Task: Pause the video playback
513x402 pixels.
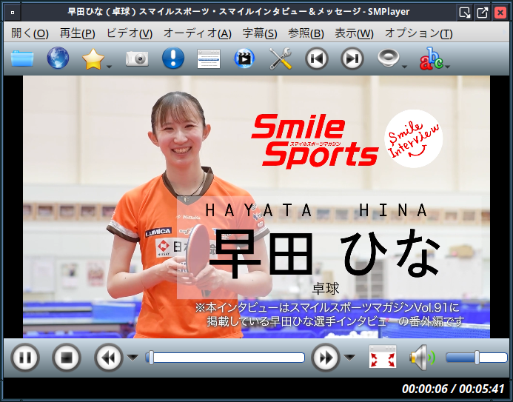Action: pos(25,358)
